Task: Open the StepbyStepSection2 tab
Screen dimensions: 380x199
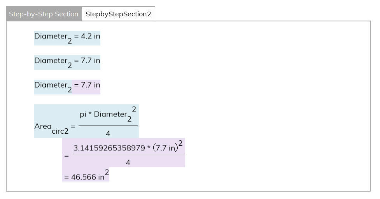Action: tap(118, 14)
